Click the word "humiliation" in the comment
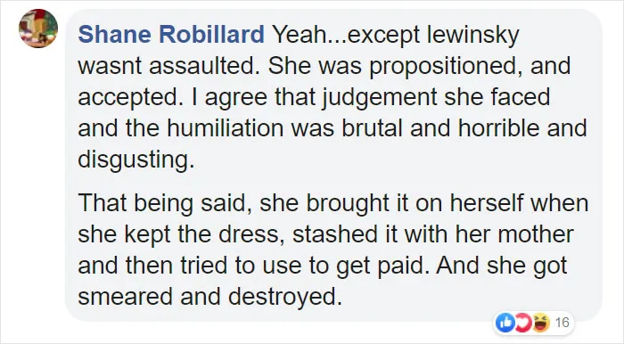The width and height of the screenshot is (624, 344). pos(225,128)
